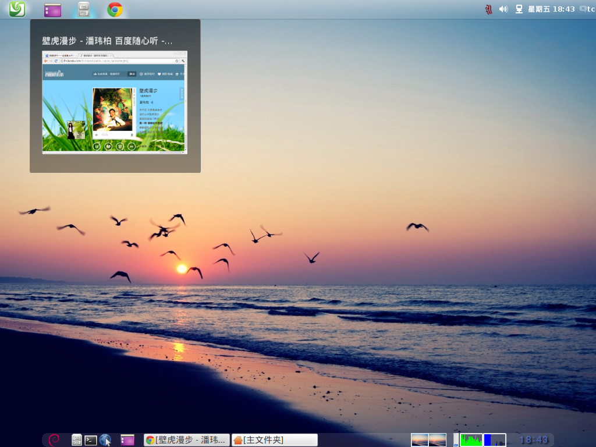The height and width of the screenshot is (447, 596).
Task: Click the red input method tray icon
Action: [x=489, y=9]
